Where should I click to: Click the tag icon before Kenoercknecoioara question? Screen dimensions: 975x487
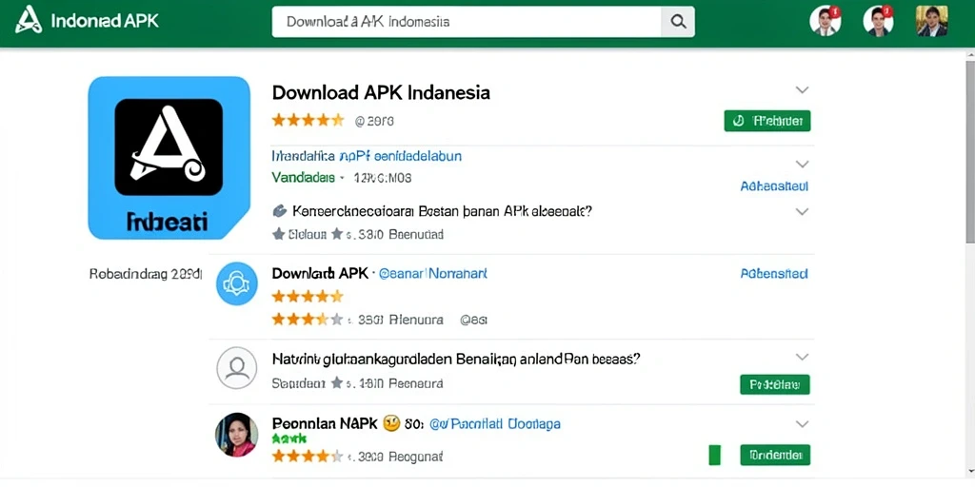pos(280,210)
